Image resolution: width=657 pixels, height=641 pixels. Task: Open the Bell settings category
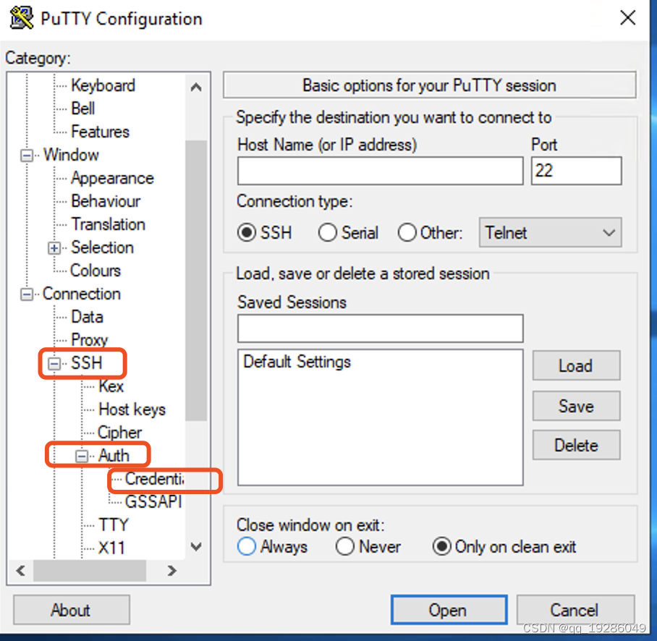[82, 109]
